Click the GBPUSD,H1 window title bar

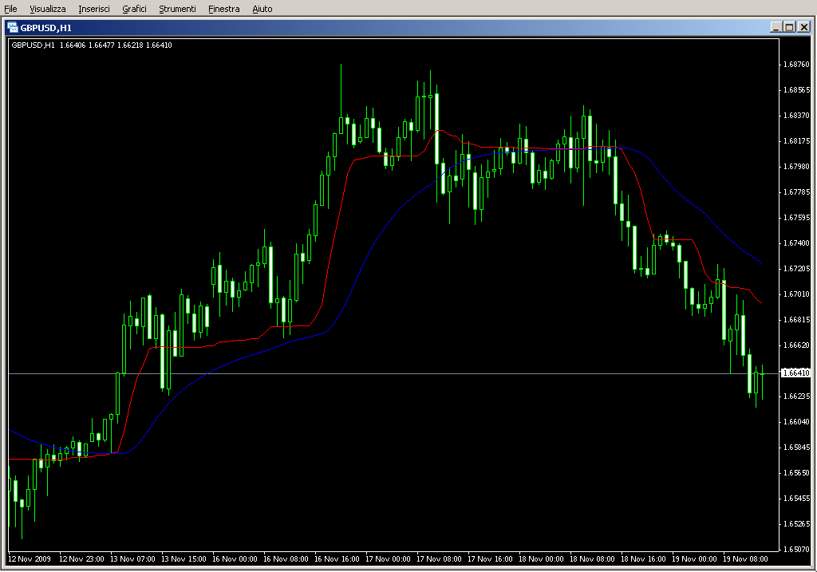pyautogui.click(x=399, y=27)
